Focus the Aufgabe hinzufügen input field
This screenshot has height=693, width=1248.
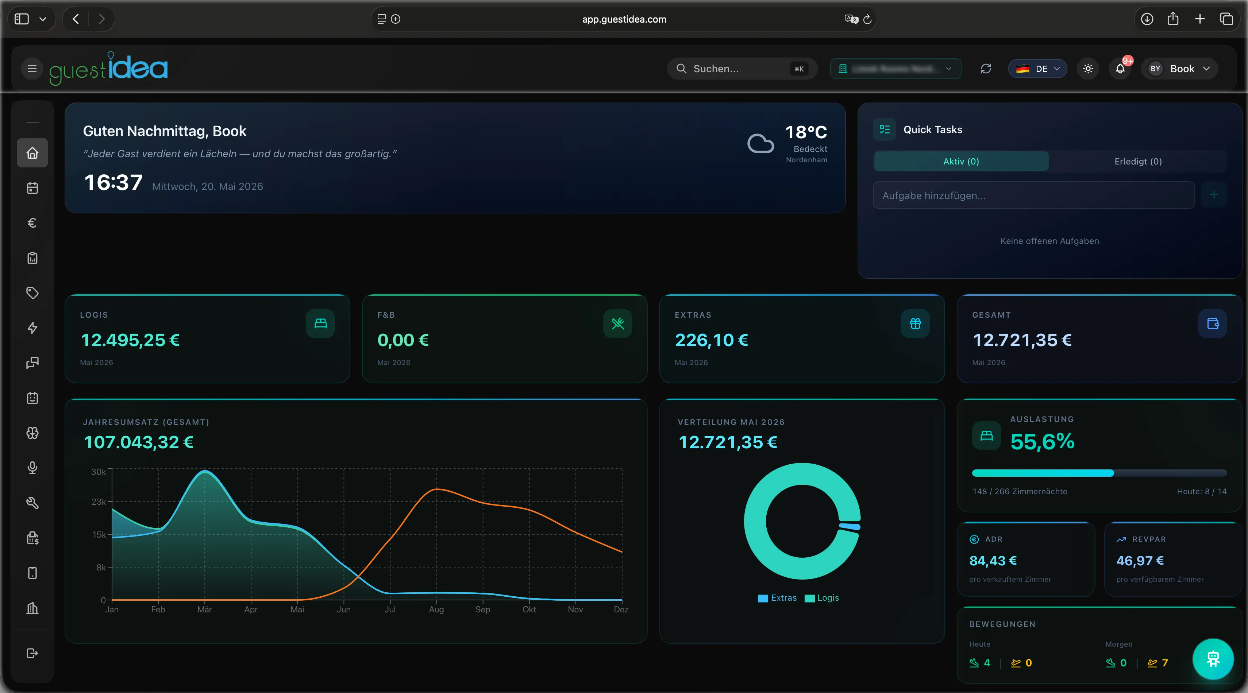point(1034,195)
